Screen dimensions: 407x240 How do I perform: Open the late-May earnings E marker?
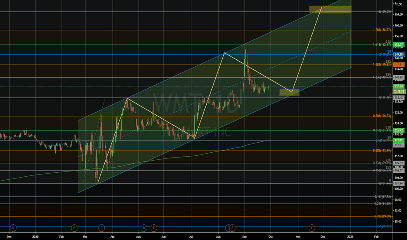[x=154, y=228]
